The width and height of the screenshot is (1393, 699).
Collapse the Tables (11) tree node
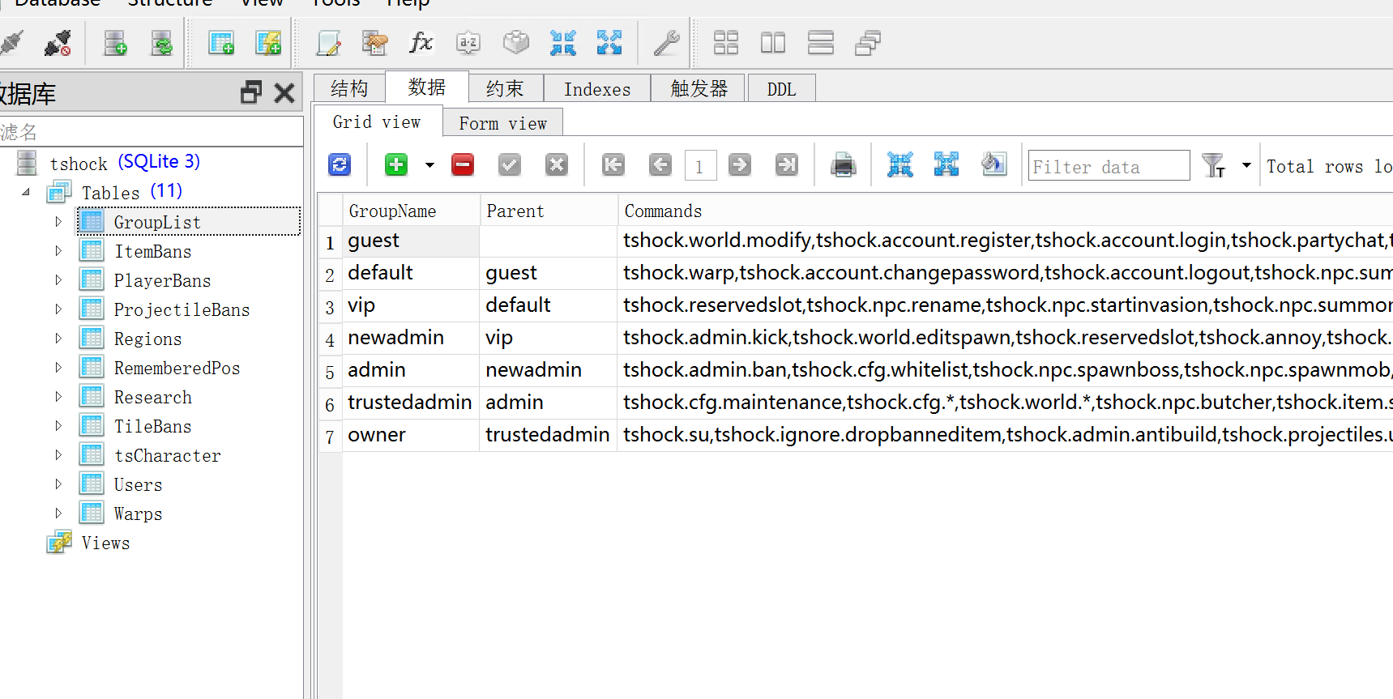[26, 192]
